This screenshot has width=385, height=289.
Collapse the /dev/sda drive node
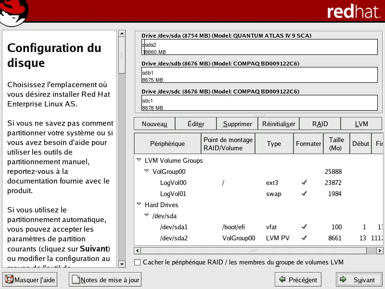[x=146, y=216]
